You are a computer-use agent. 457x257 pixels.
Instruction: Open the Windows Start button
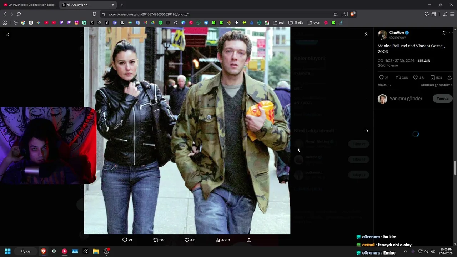coord(7,251)
